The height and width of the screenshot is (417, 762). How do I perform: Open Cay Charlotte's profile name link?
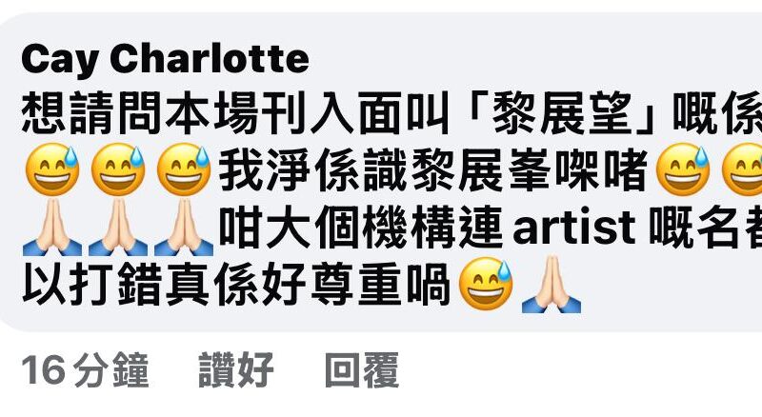point(165,59)
